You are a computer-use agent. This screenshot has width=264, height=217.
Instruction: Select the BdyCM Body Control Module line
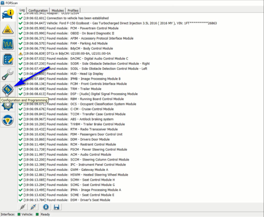click(66, 48)
